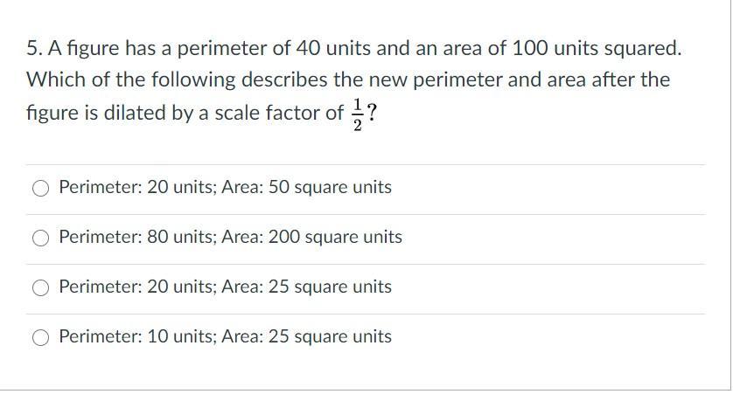Pick radio button for Perimeter 20, Area 25
The width and height of the screenshot is (733, 394).
(x=40, y=287)
